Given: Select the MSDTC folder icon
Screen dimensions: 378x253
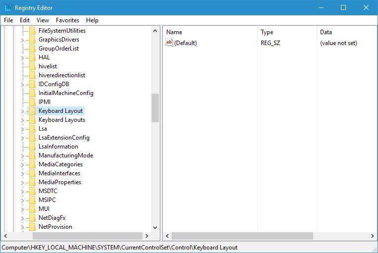Looking at the screenshot, I should (32, 192).
